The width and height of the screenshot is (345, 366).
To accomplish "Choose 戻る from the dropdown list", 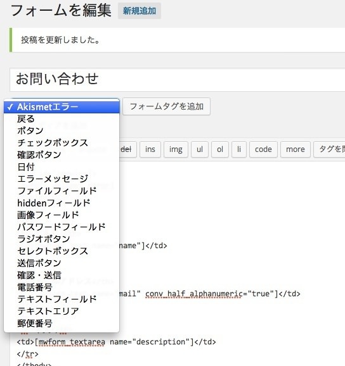I will coord(62,119).
